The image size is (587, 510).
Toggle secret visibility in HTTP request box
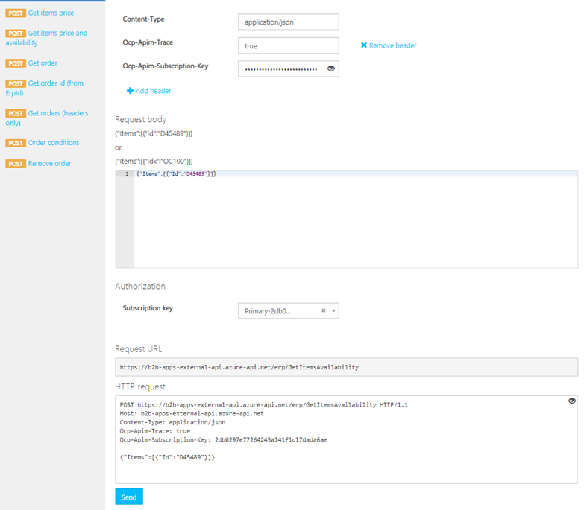pos(572,401)
